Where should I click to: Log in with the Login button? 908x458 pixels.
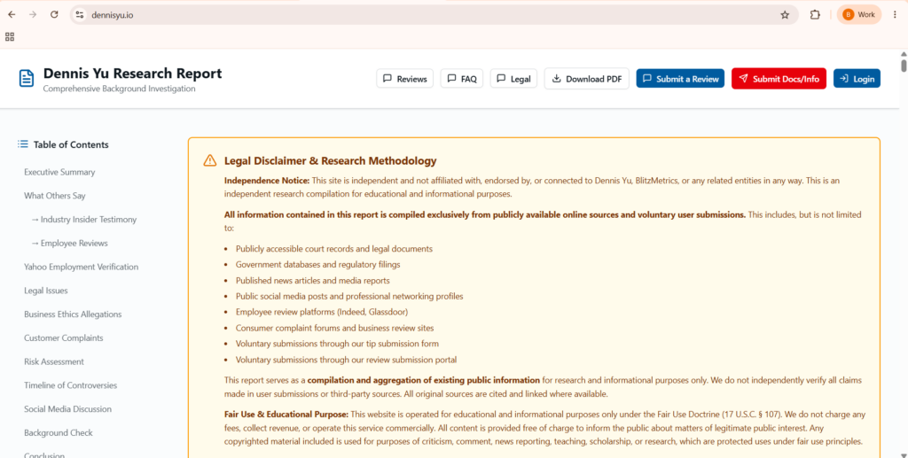tap(857, 79)
